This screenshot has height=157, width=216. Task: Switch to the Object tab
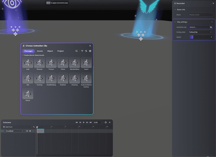pyautogui.click(x=50, y=51)
